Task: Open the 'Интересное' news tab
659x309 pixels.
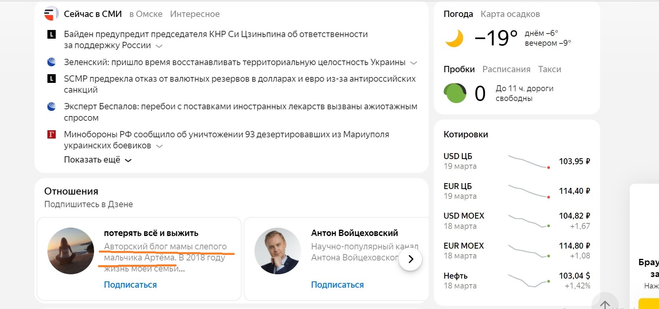Action: [x=195, y=14]
